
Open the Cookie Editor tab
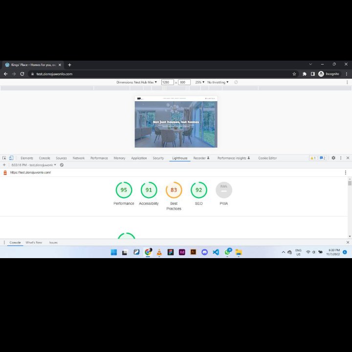point(267,158)
